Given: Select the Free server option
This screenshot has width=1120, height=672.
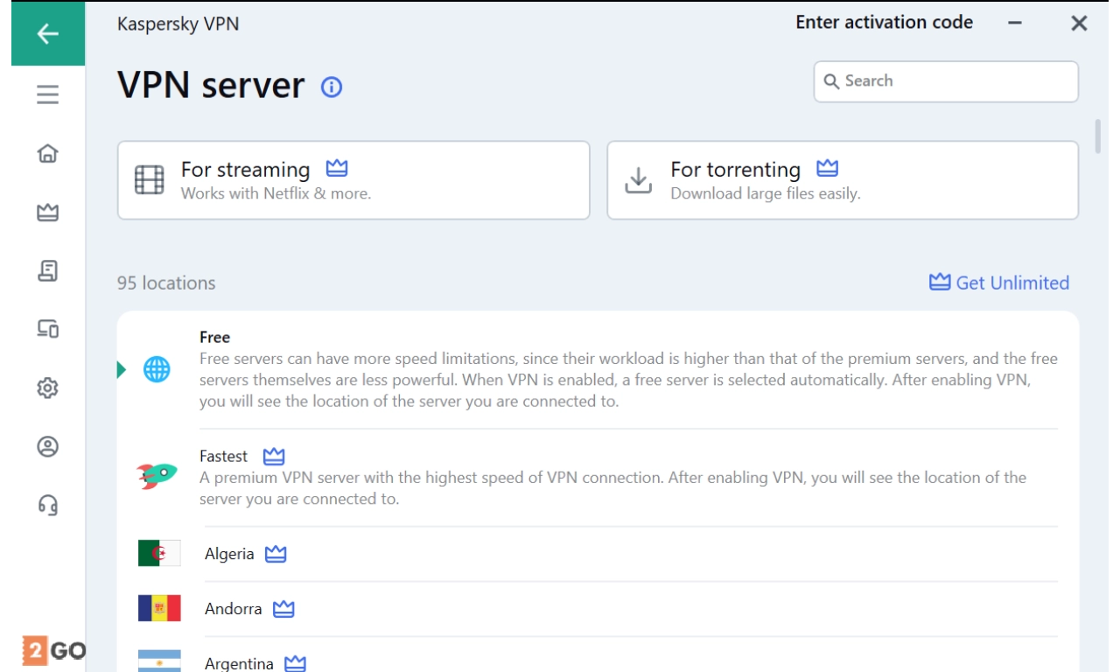Looking at the screenshot, I should click(x=597, y=370).
